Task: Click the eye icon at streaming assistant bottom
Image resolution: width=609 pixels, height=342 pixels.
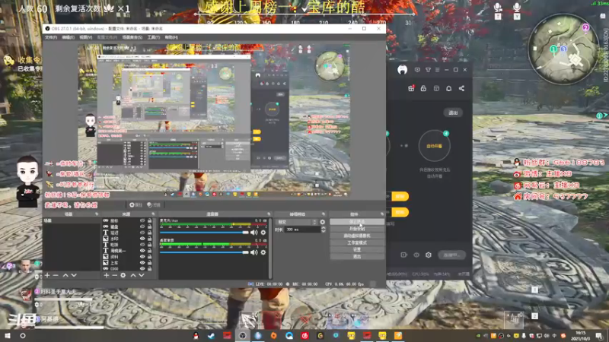Action: coord(416,255)
